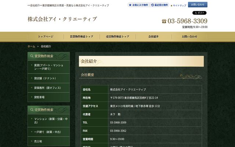Open 貸駐車場 sidebar item
235x147 pixels.
[x=49, y=97]
